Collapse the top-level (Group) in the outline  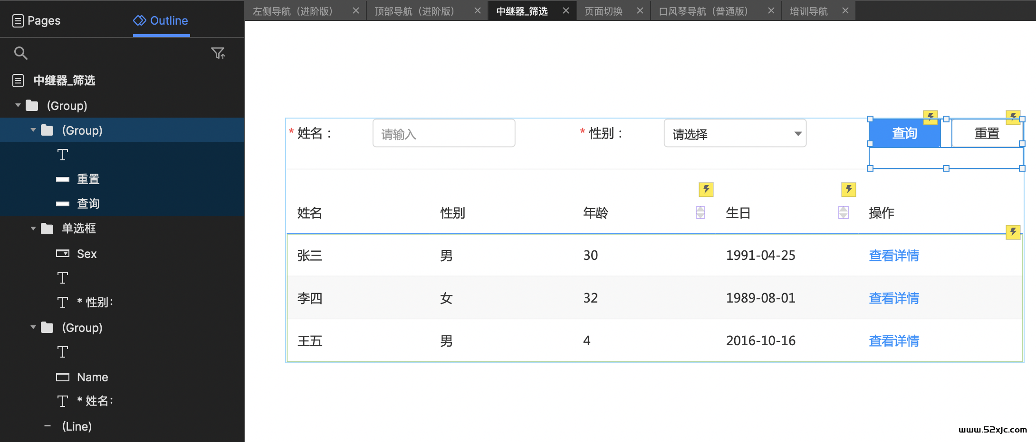coord(18,105)
